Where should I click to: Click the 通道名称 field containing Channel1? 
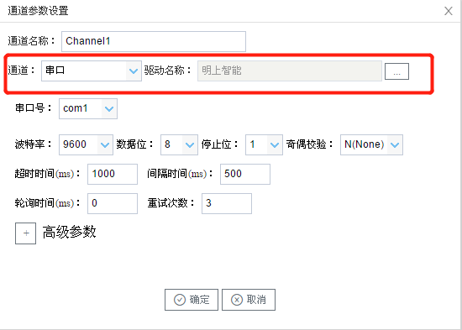coord(154,41)
